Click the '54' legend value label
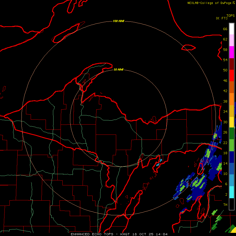 pos(225,60)
